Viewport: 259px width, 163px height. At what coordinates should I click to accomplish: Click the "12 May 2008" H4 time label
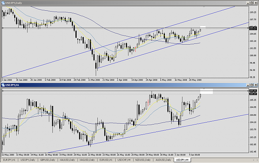click(x=8, y=155)
